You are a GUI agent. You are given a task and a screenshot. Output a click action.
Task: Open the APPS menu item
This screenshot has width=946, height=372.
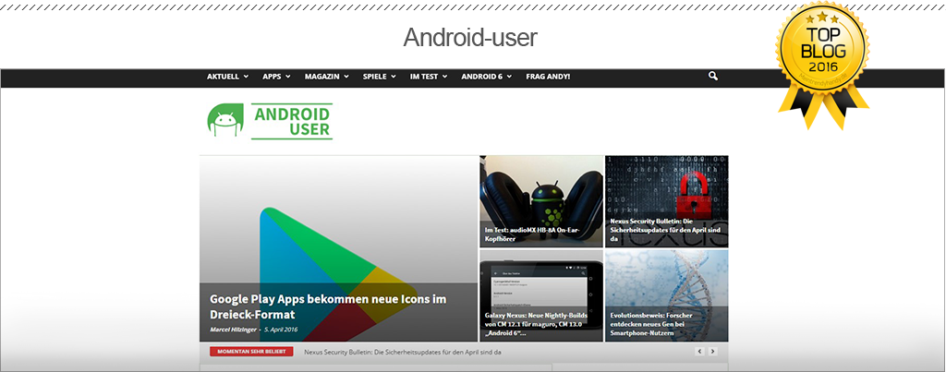click(x=273, y=78)
